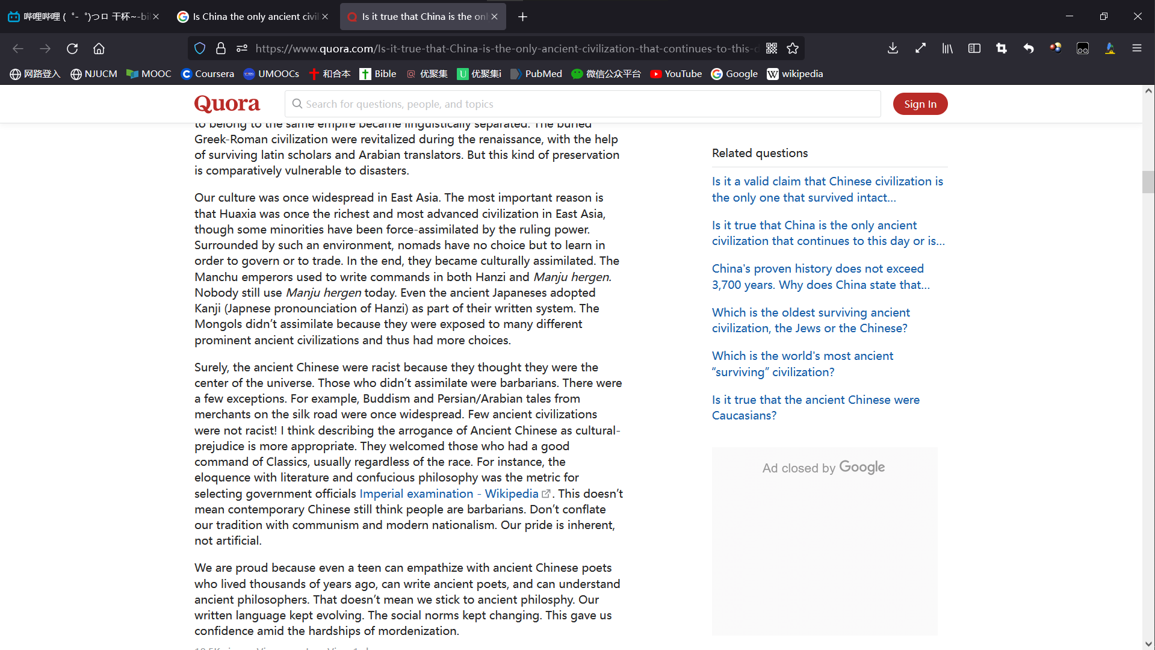The image size is (1155, 650).
Task: Close the active Quora tab
Action: 494,17
